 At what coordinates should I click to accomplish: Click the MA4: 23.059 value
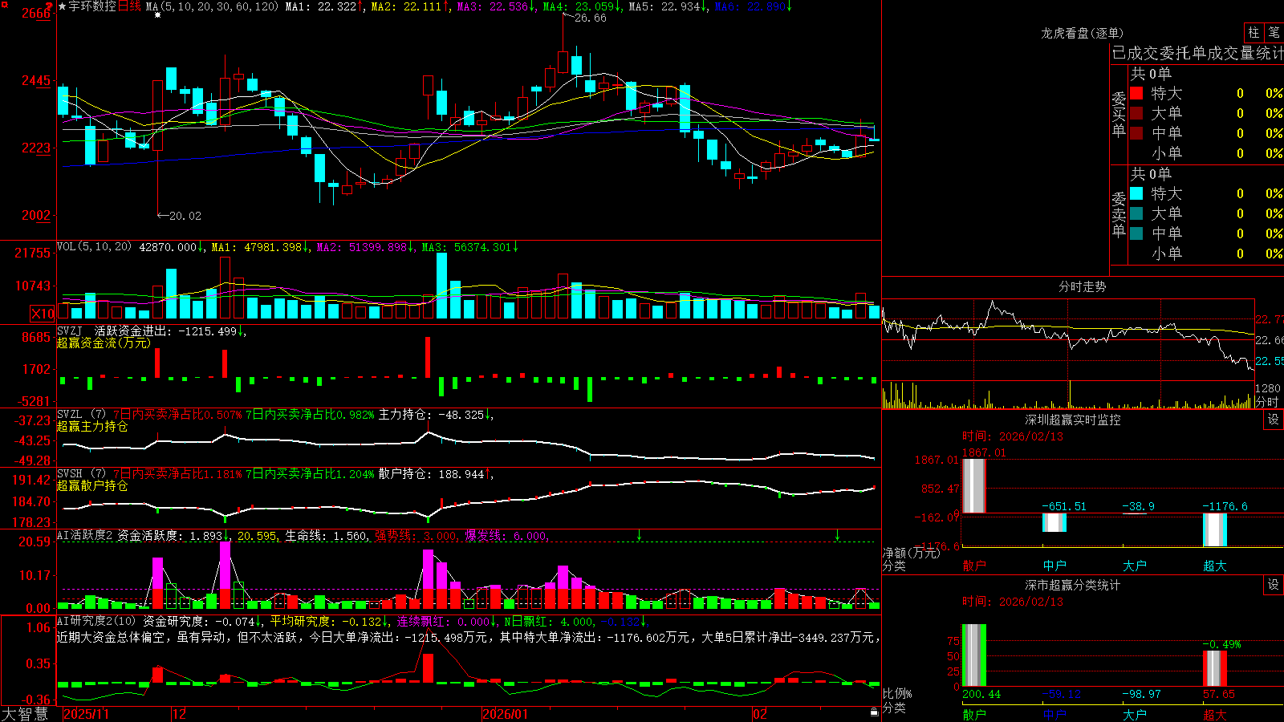[x=578, y=6]
